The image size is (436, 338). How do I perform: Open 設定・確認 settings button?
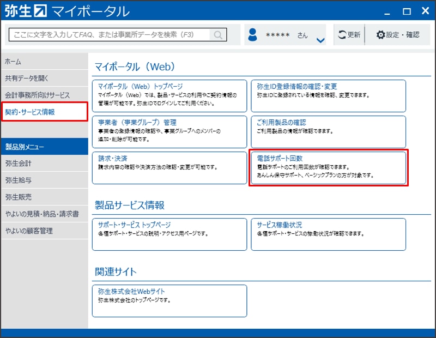pyautogui.click(x=398, y=34)
